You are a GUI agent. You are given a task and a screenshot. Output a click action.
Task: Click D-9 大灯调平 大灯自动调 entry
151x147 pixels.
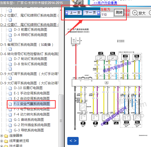(29, 83)
